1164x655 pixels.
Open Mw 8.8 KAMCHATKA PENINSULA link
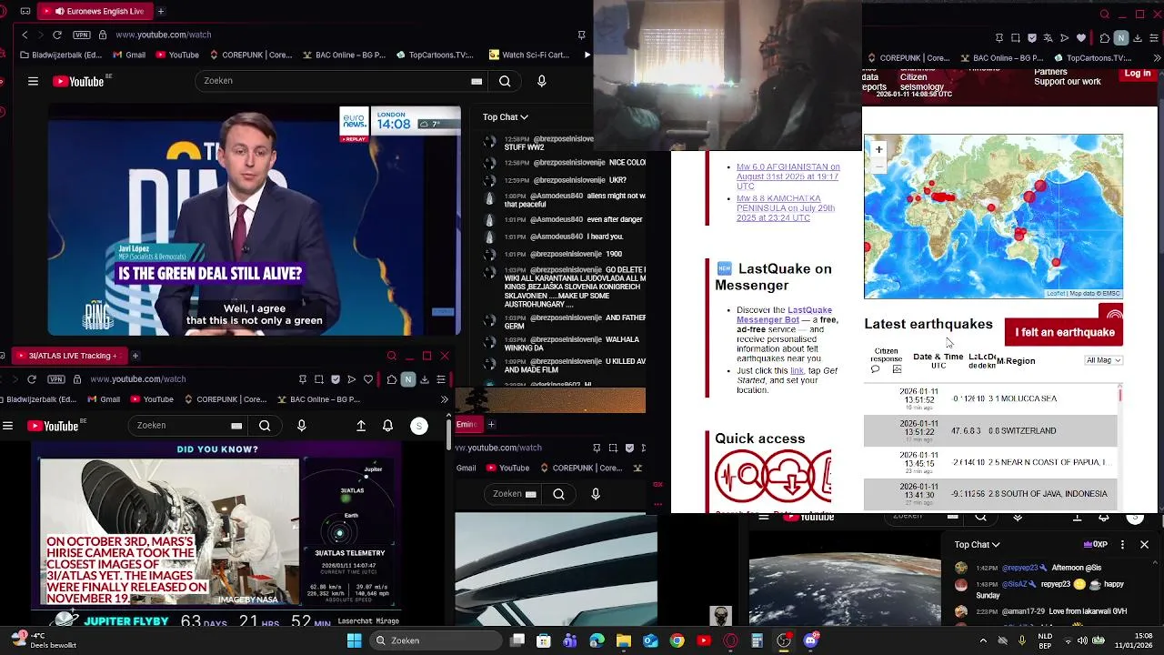786,208
